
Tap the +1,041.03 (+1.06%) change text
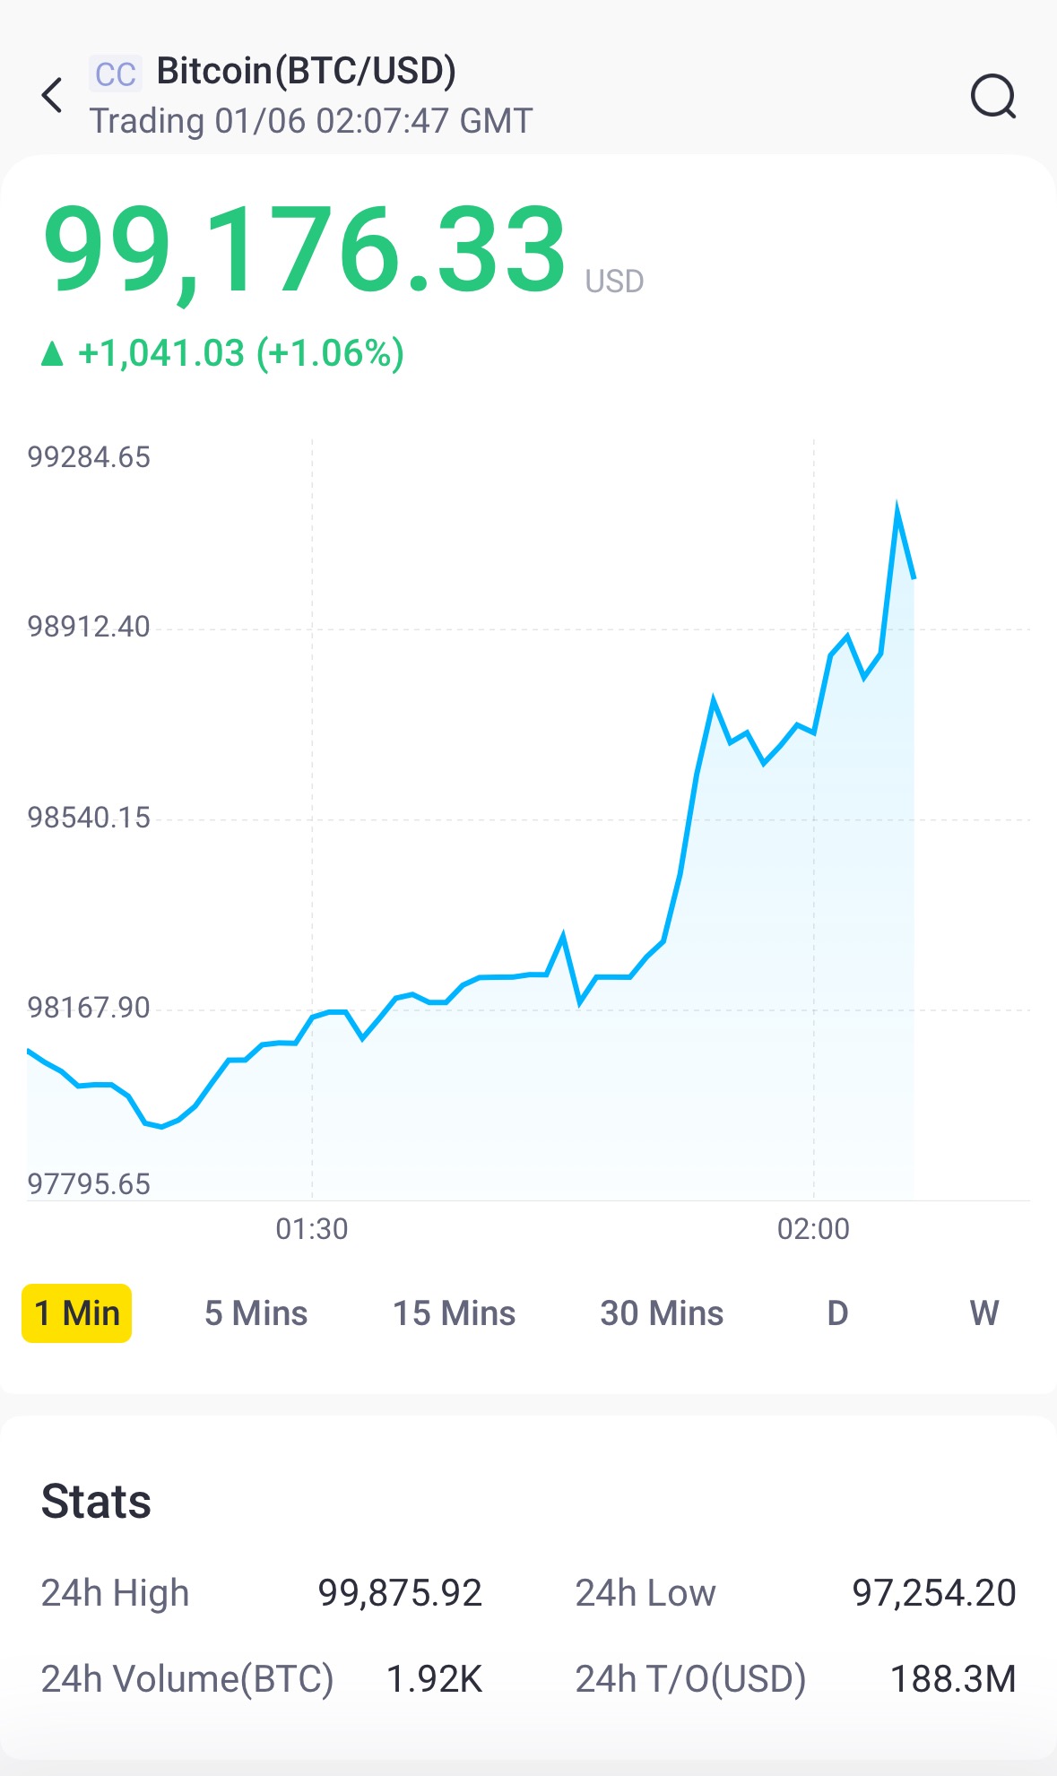tap(241, 353)
